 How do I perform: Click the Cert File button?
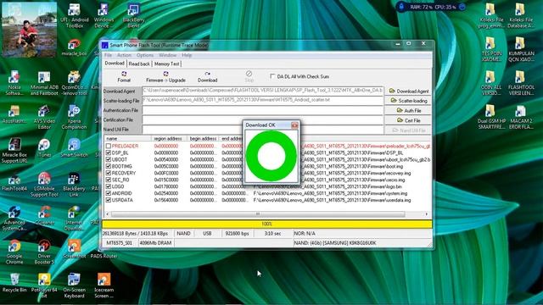click(408, 120)
